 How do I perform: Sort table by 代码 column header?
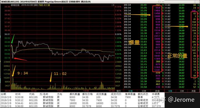(x=31, y=94)
